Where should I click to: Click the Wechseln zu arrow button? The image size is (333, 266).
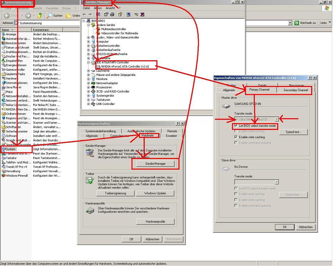pyautogui.click(x=305, y=23)
